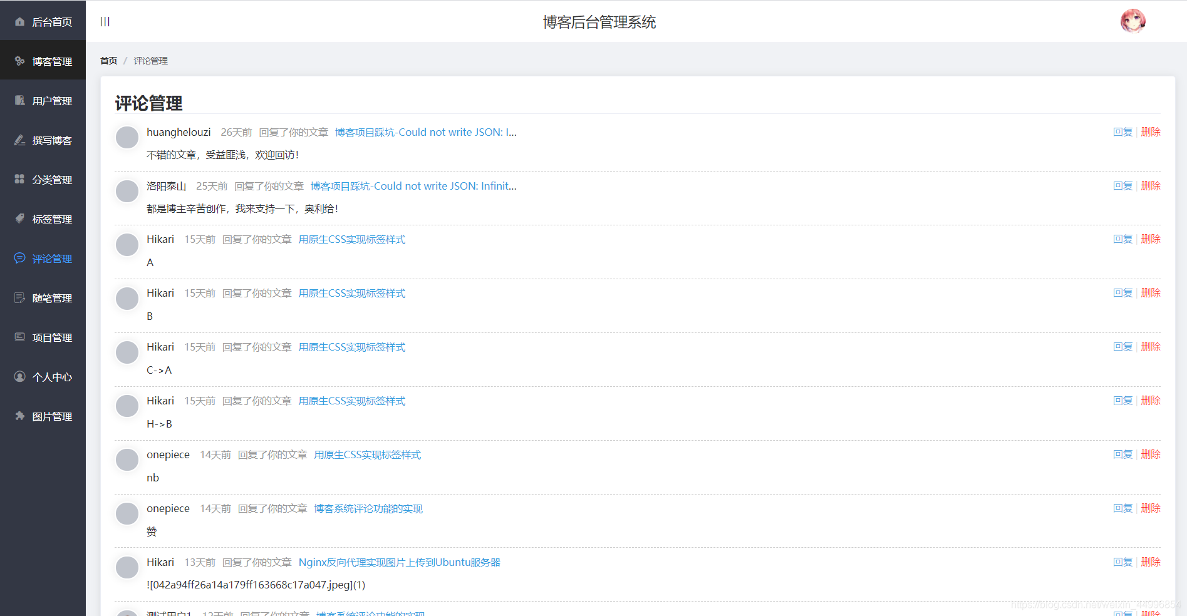Click 首页 in the breadcrumb
This screenshot has height=616, width=1187.
108,61
